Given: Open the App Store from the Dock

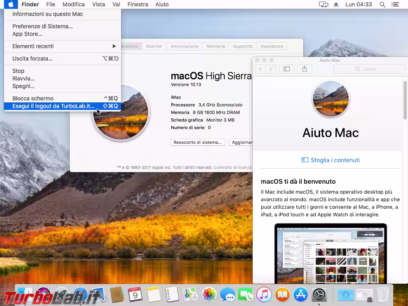Looking at the screenshot, I should (x=301, y=295).
